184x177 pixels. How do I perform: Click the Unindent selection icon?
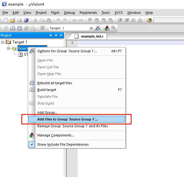(127, 20)
